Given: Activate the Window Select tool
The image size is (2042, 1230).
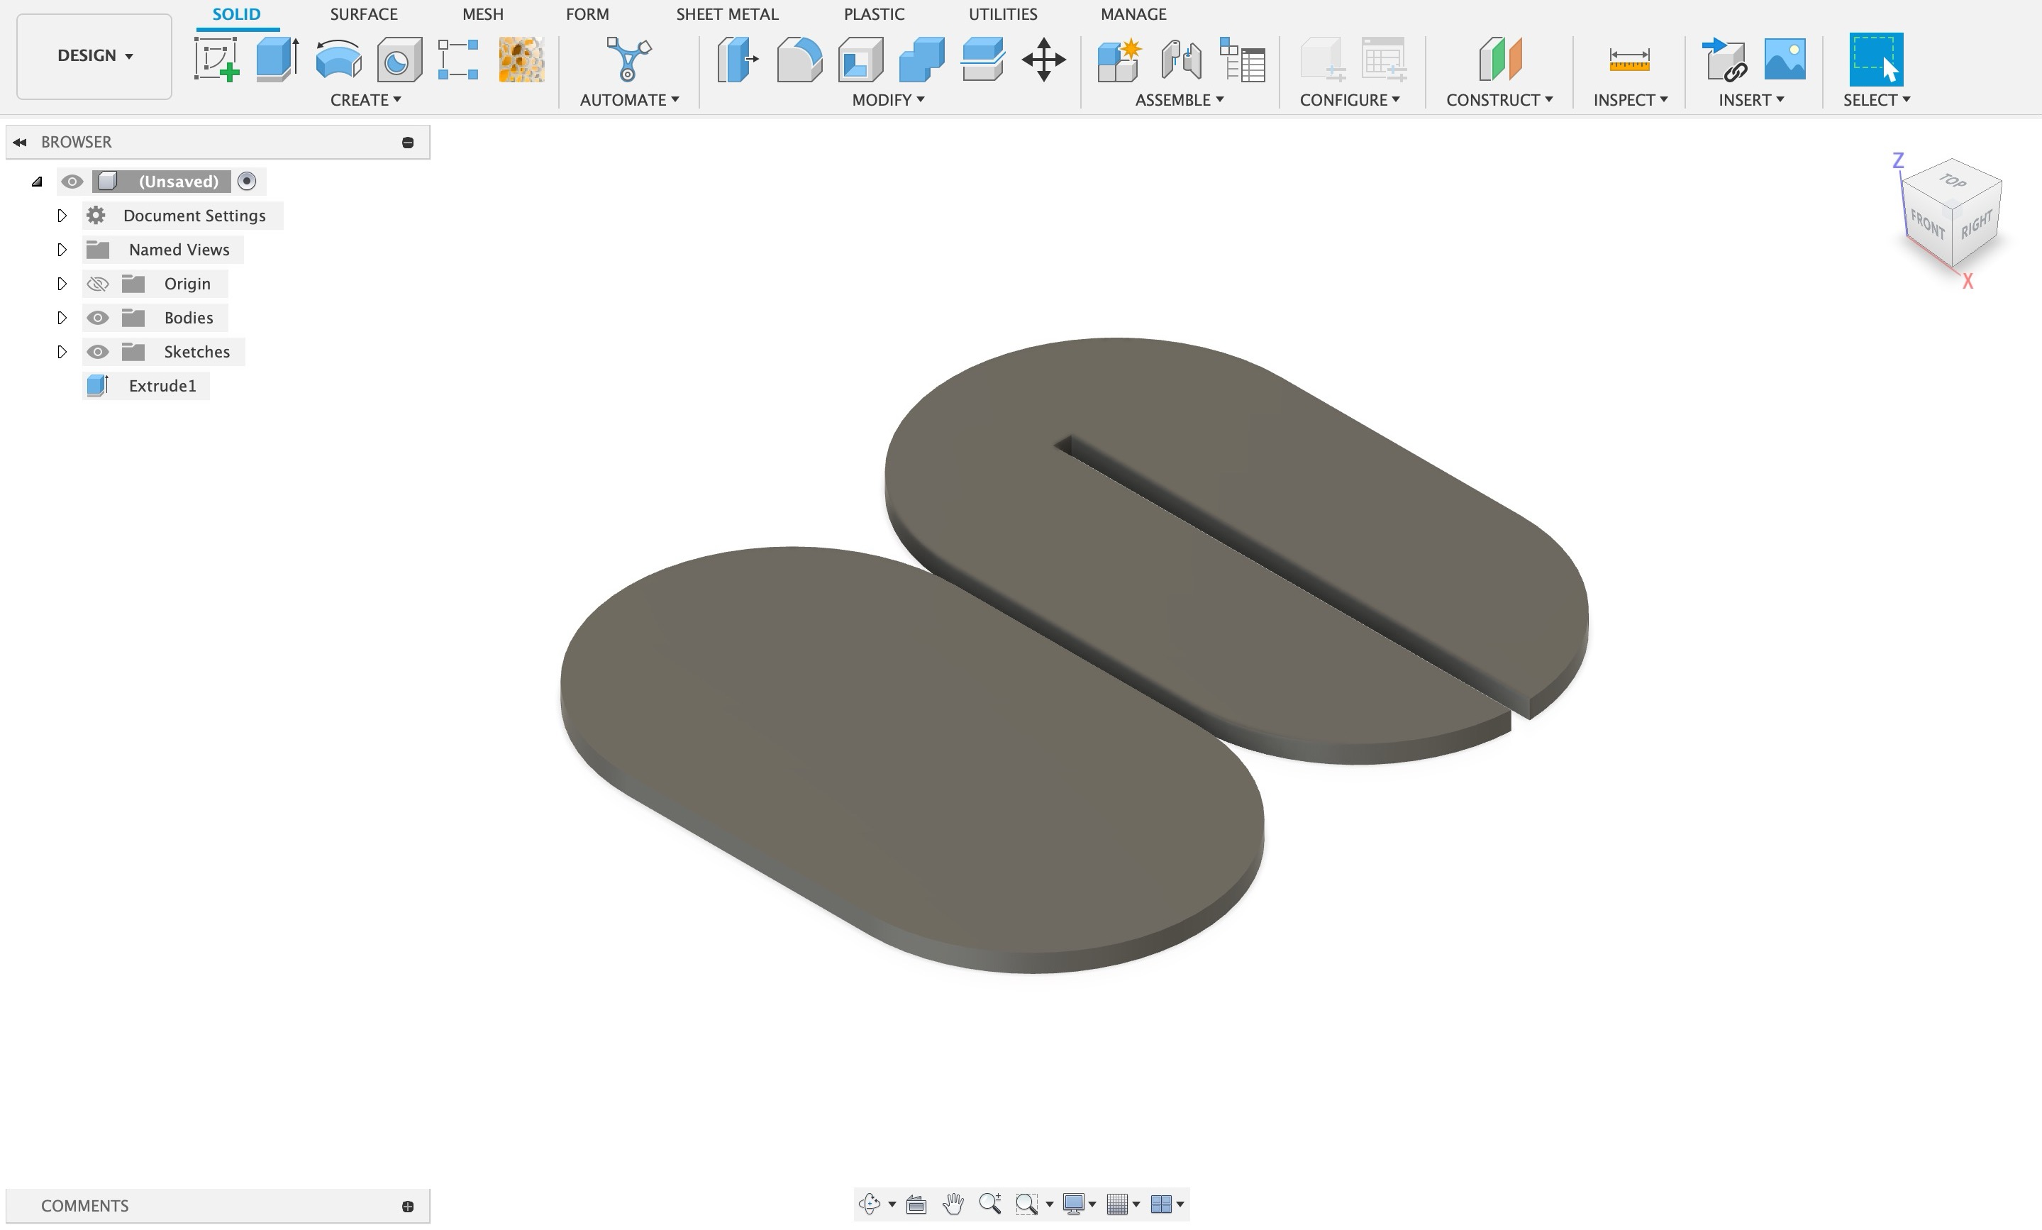Looking at the screenshot, I should (1876, 59).
